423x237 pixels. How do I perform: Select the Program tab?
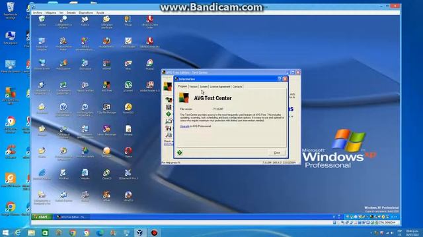click(x=182, y=86)
